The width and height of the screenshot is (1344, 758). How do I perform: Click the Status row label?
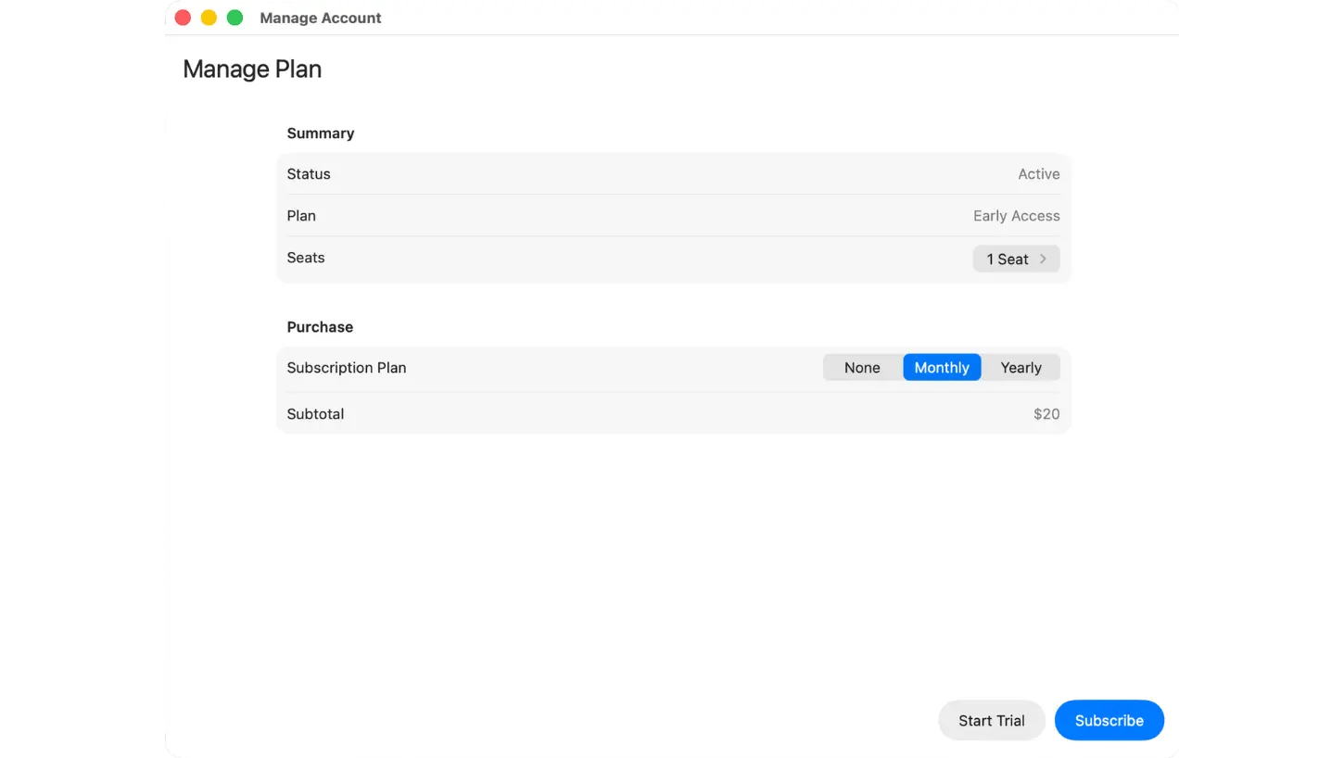coord(309,174)
